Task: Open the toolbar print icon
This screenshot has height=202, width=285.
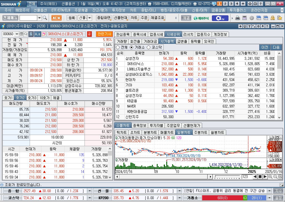Action: tap(238, 18)
